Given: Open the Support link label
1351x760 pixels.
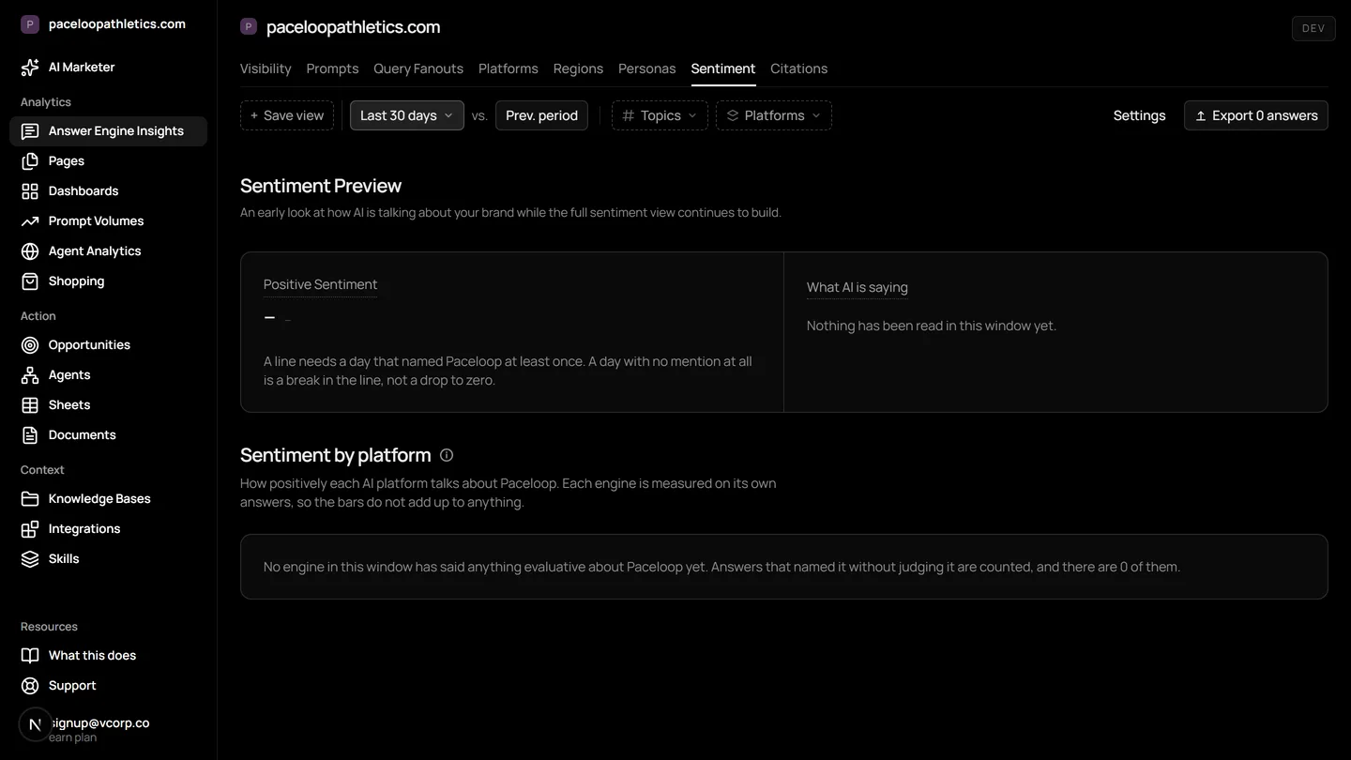Looking at the screenshot, I should click(x=72, y=686).
